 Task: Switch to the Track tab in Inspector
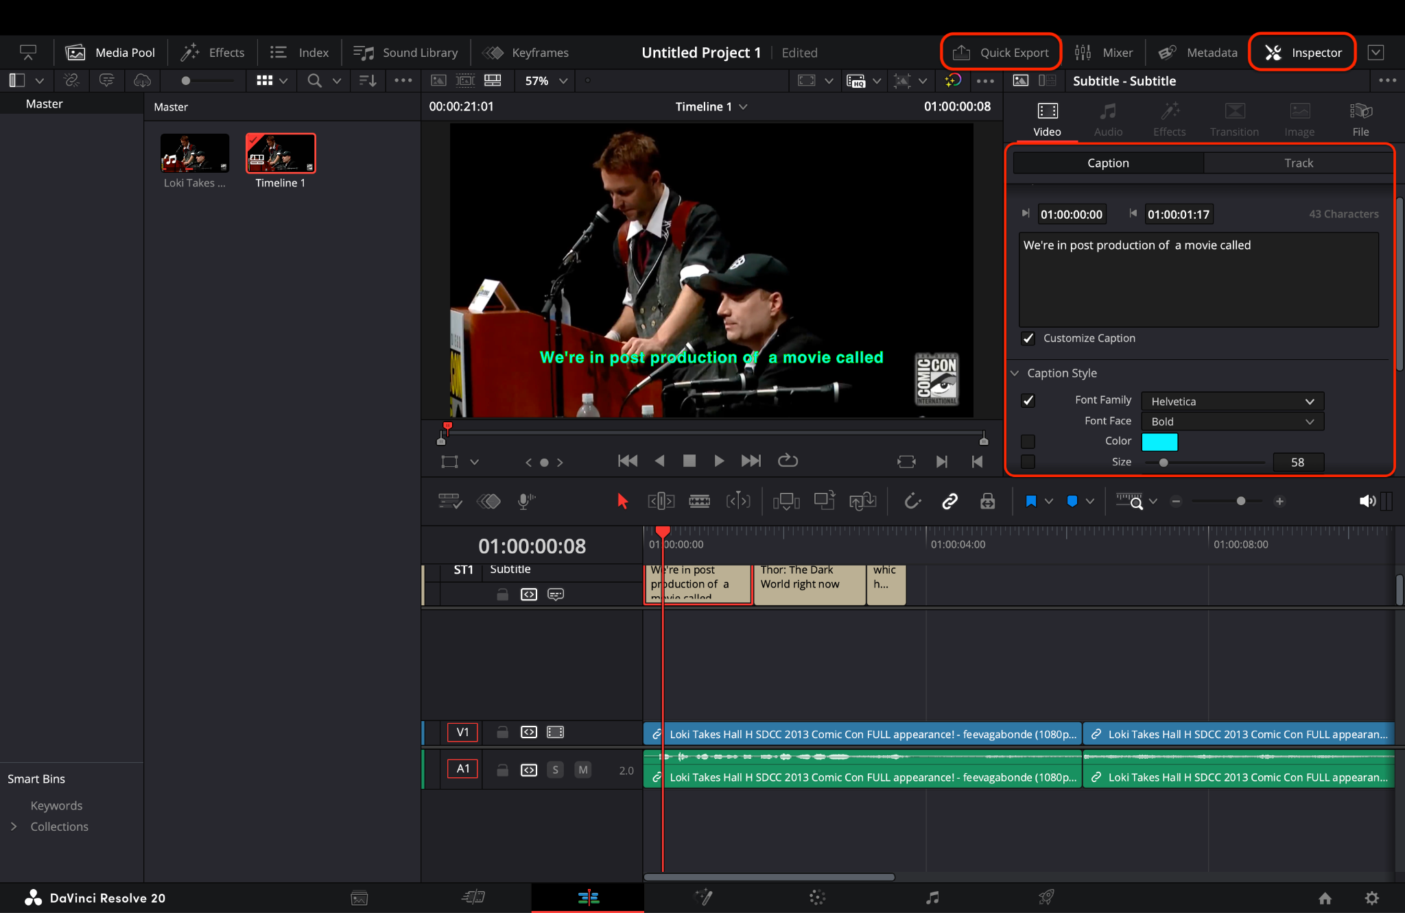click(x=1298, y=162)
